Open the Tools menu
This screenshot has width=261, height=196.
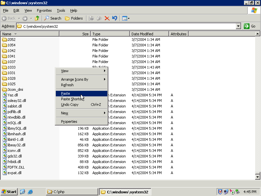[61, 10]
